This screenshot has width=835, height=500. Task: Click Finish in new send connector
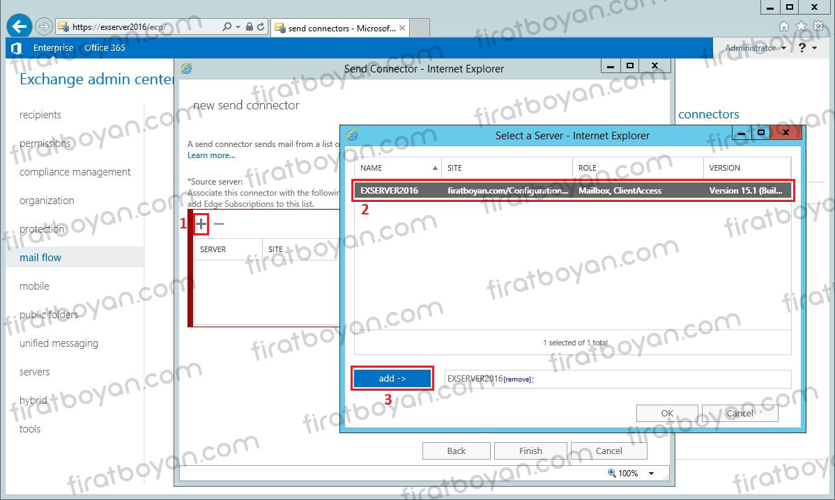[x=530, y=451]
